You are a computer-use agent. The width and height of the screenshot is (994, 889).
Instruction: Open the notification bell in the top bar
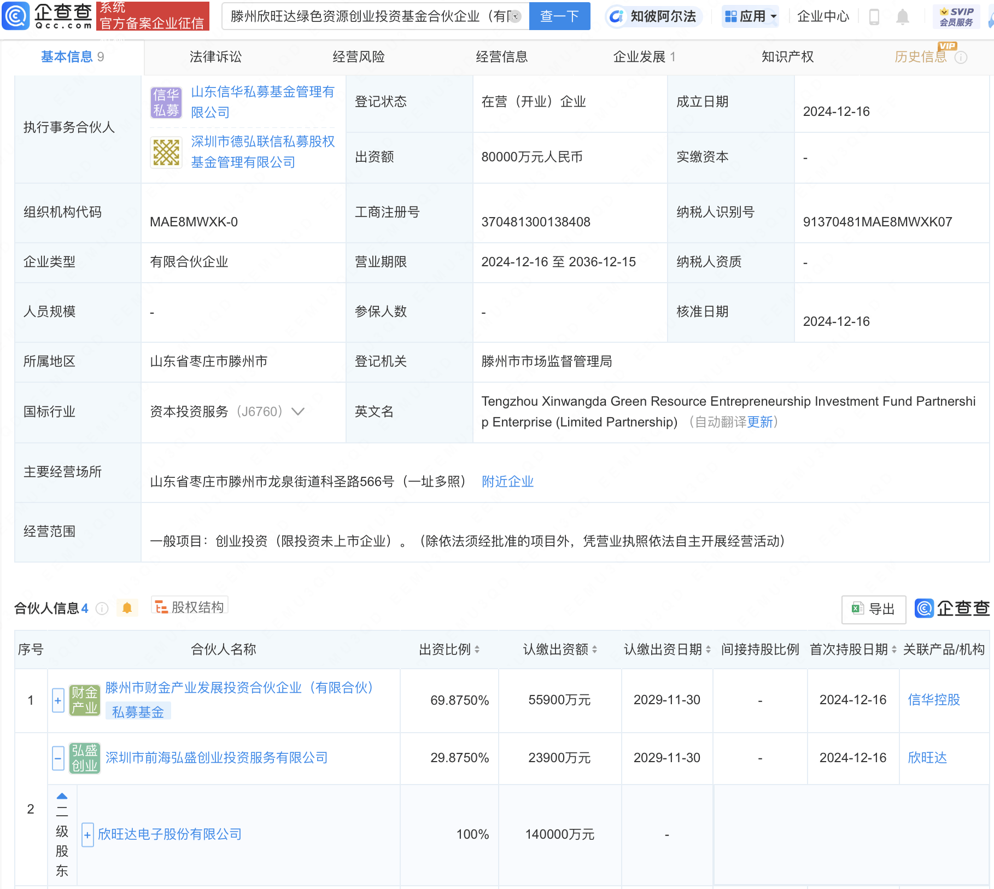pyautogui.click(x=903, y=16)
